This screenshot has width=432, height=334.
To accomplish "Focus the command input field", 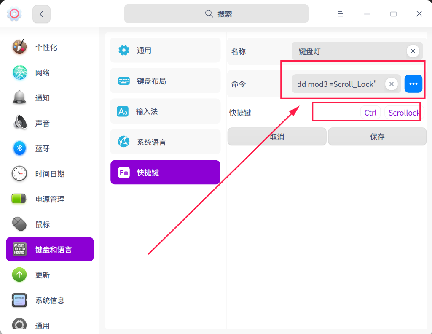I will pyautogui.click(x=346, y=84).
